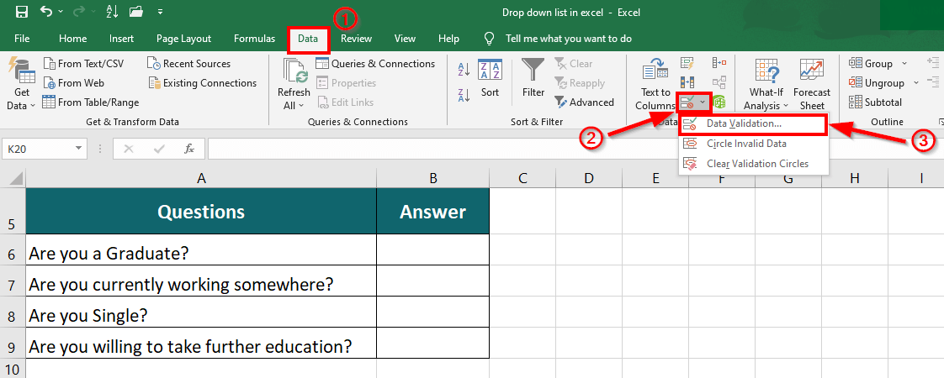944x378 pixels.
Task: Open the Get Data dropdown
Action: click(22, 86)
